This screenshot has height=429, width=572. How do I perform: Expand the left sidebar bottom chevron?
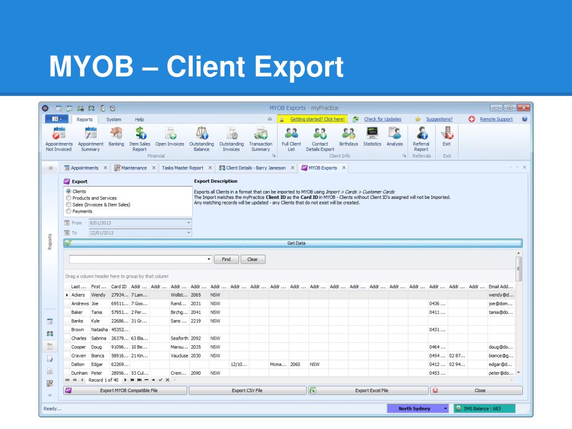50,395
